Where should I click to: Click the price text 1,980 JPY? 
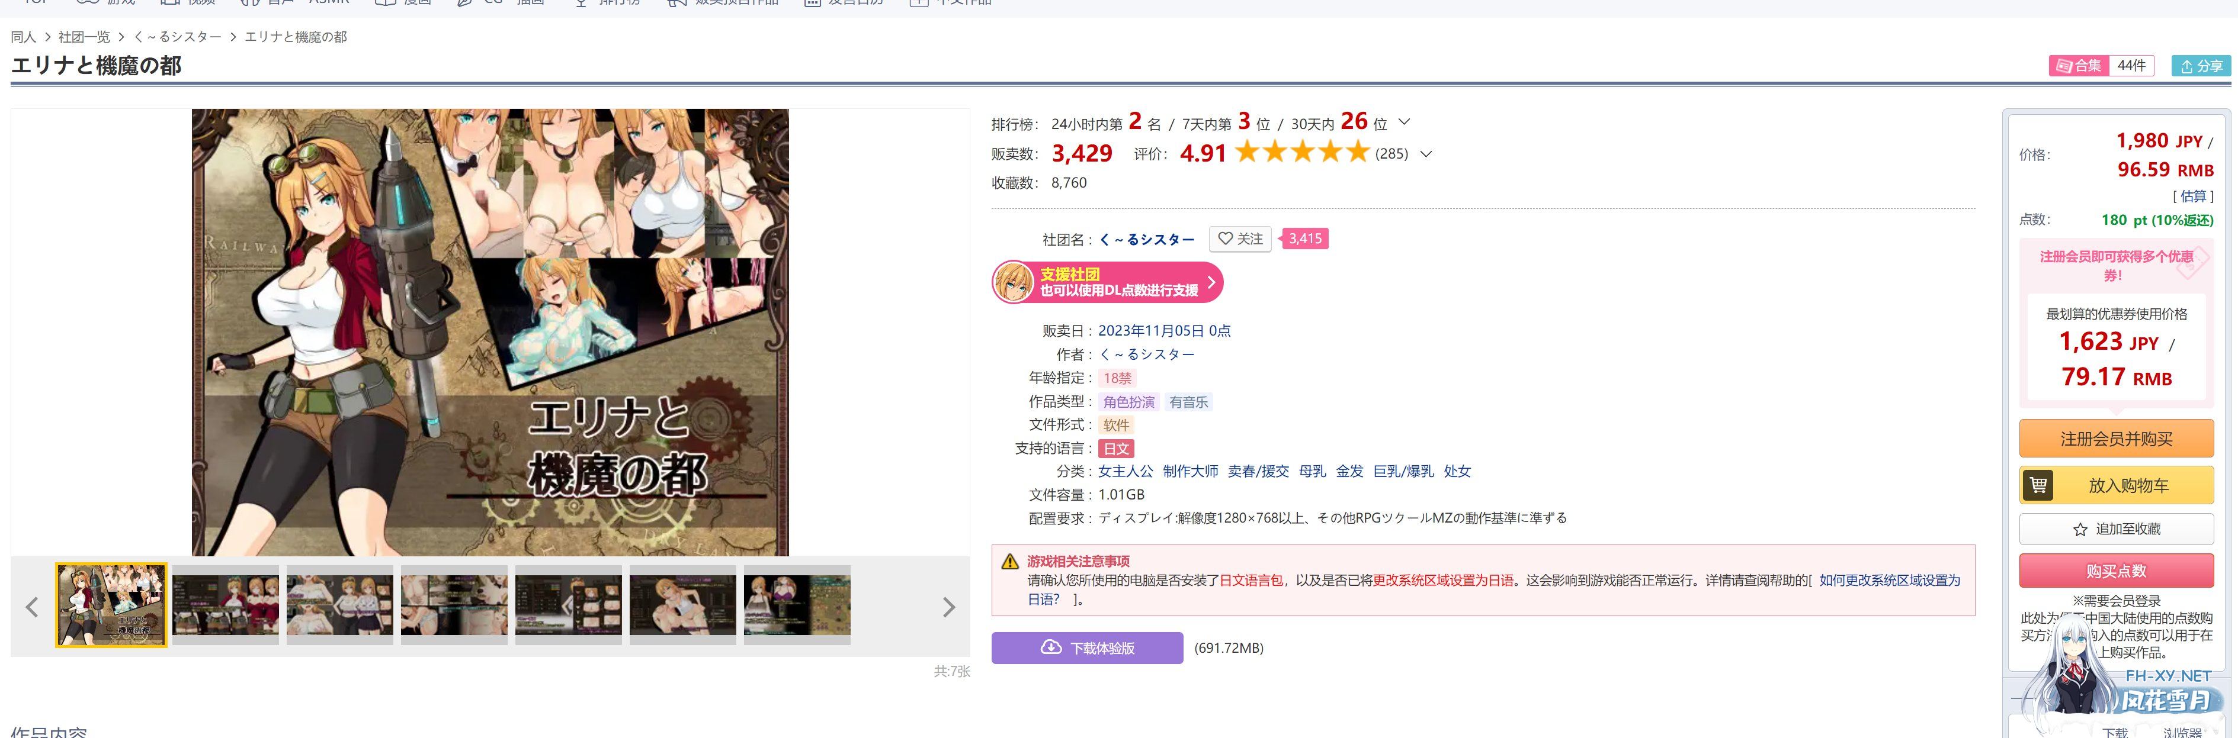tap(2159, 141)
